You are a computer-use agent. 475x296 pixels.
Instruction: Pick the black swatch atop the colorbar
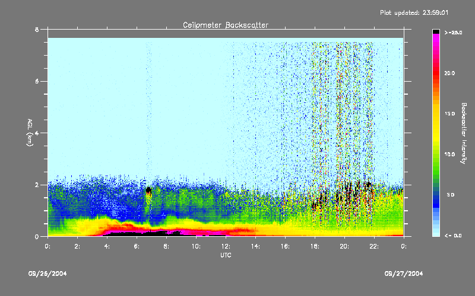(x=436, y=31)
